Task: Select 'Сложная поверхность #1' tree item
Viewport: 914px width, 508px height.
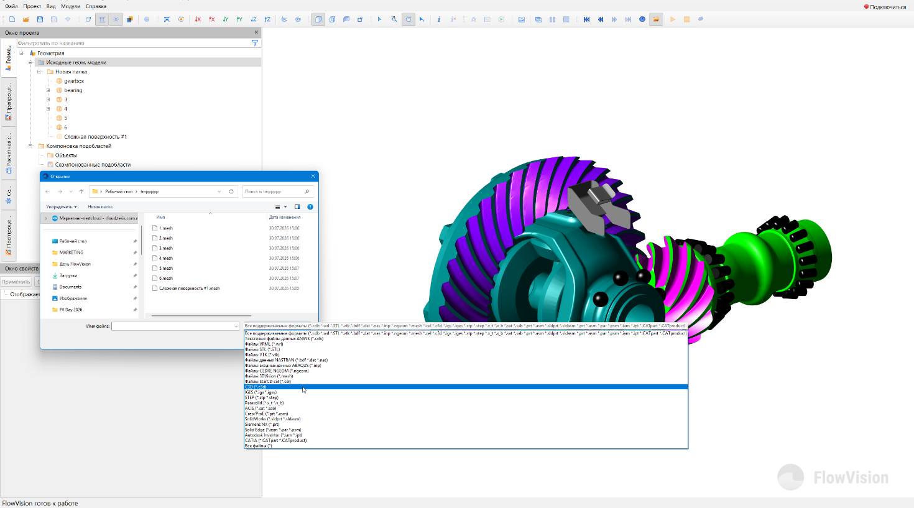Action: point(95,137)
